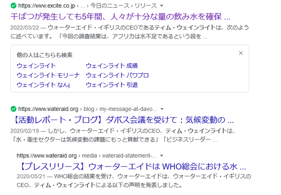The width and height of the screenshot is (281, 195).
Task: Click the date 2022/03/22 in snippet
Action: [24, 28]
